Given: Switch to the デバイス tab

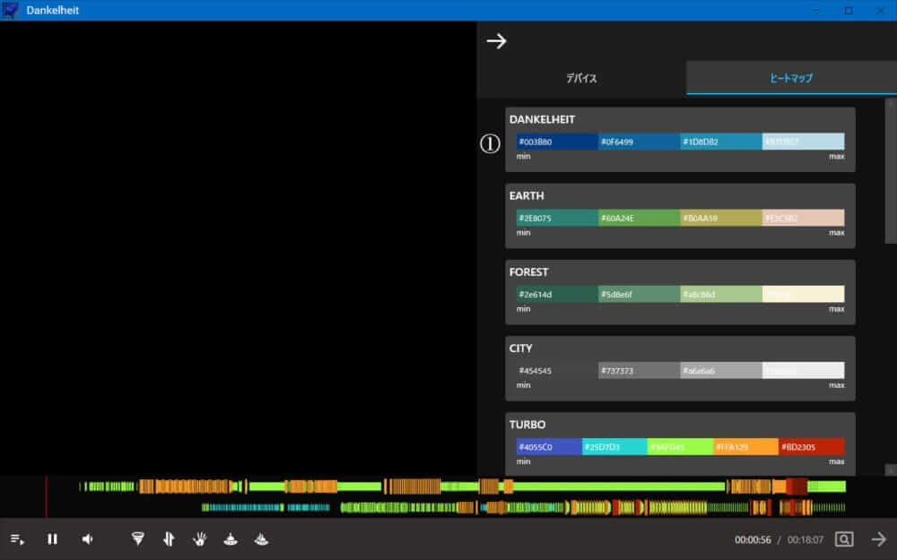Looking at the screenshot, I should pyautogui.click(x=581, y=79).
